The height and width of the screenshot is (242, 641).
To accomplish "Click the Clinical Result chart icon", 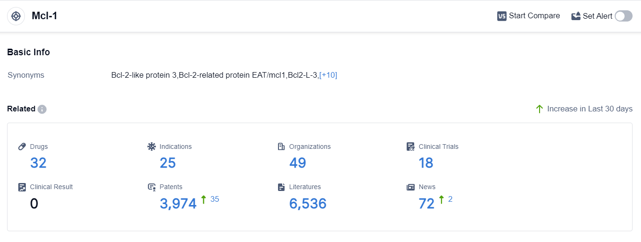I will pyautogui.click(x=22, y=187).
